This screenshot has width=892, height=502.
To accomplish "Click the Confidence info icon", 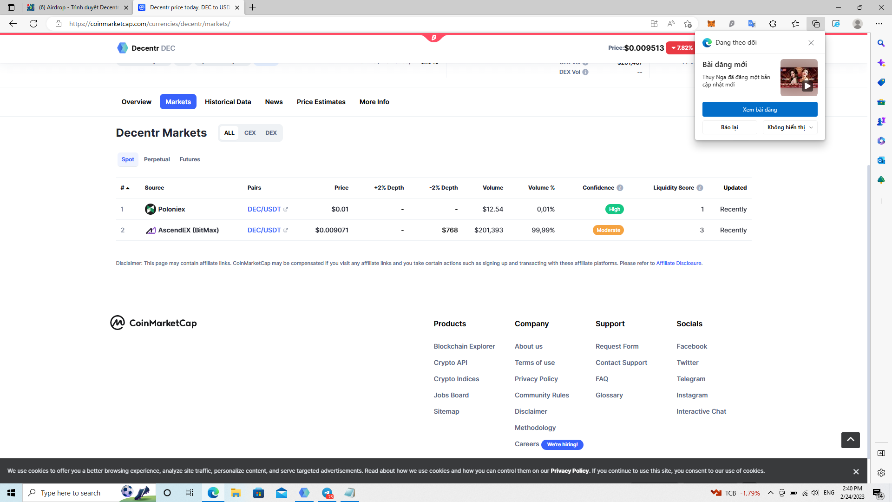I will click(x=620, y=188).
